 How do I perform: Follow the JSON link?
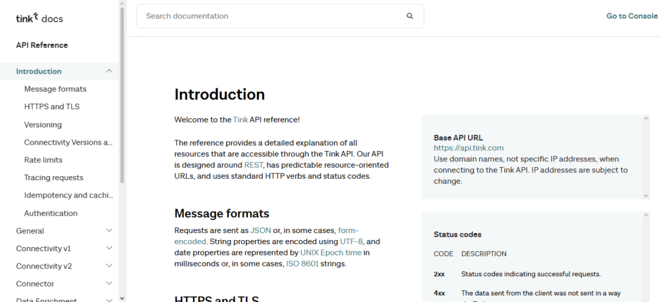click(261, 230)
